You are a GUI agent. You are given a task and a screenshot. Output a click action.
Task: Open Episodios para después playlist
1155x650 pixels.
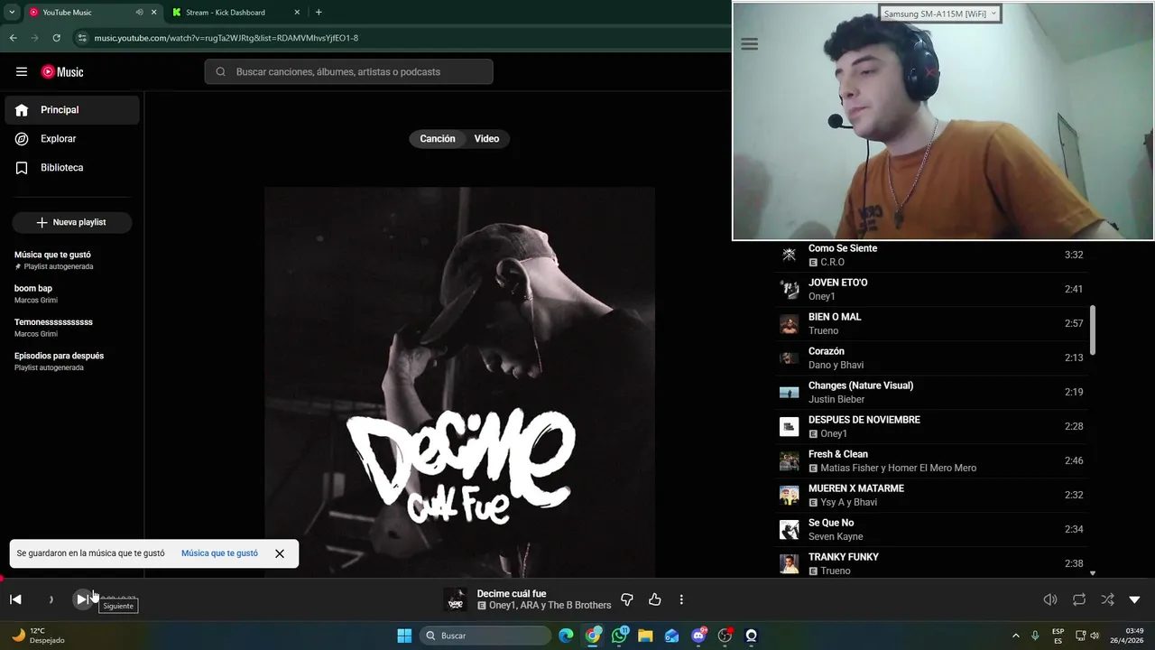click(72, 361)
